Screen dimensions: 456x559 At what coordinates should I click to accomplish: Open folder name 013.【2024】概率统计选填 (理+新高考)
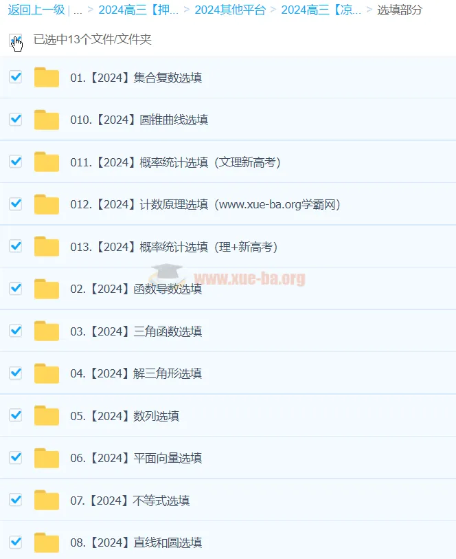[174, 247]
